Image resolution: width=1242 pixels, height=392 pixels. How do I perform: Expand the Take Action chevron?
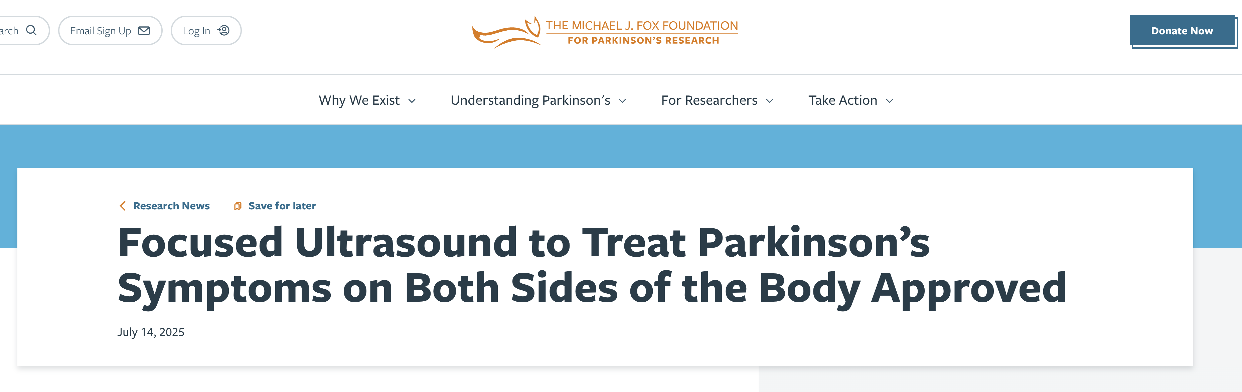click(890, 101)
